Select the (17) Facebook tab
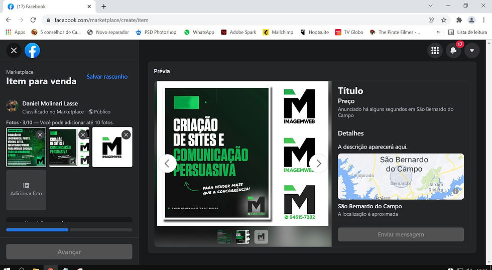This screenshot has height=270, width=492. click(49, 6)
